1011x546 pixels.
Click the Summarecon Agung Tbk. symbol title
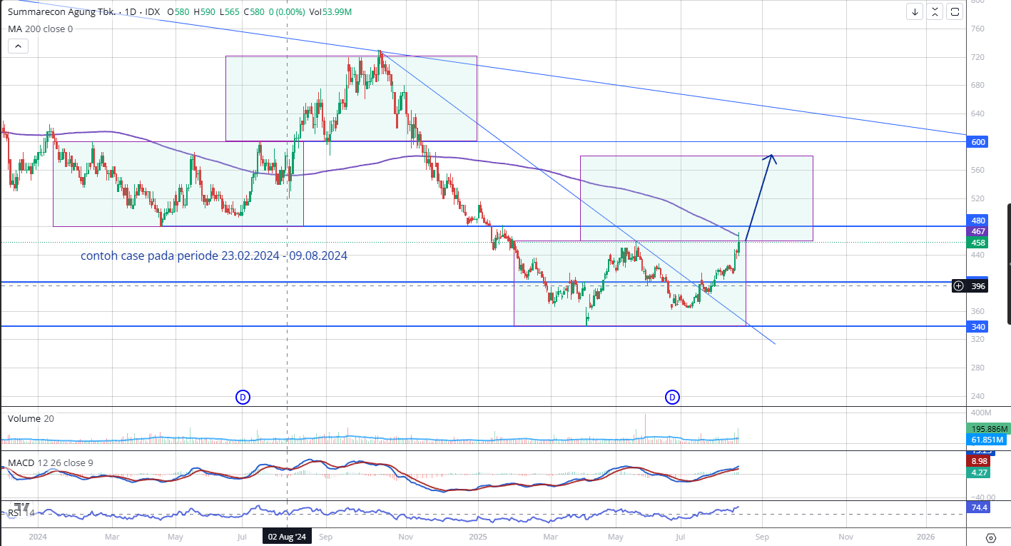tap(61, 12)
